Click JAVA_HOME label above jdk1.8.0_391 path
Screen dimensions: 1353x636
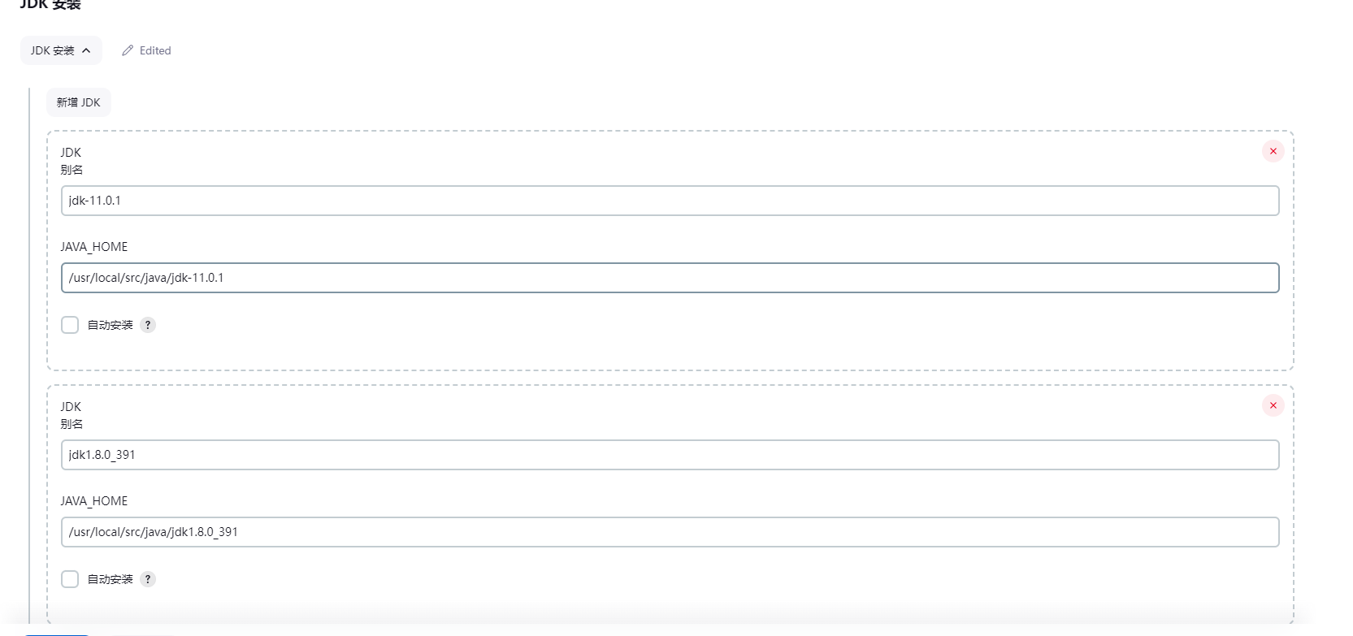click(x=94, y=501)
